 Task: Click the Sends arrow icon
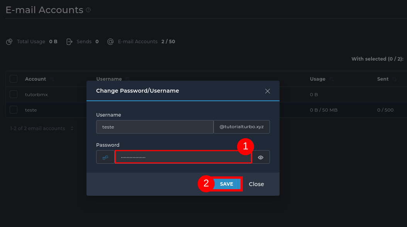coord(70,42)
